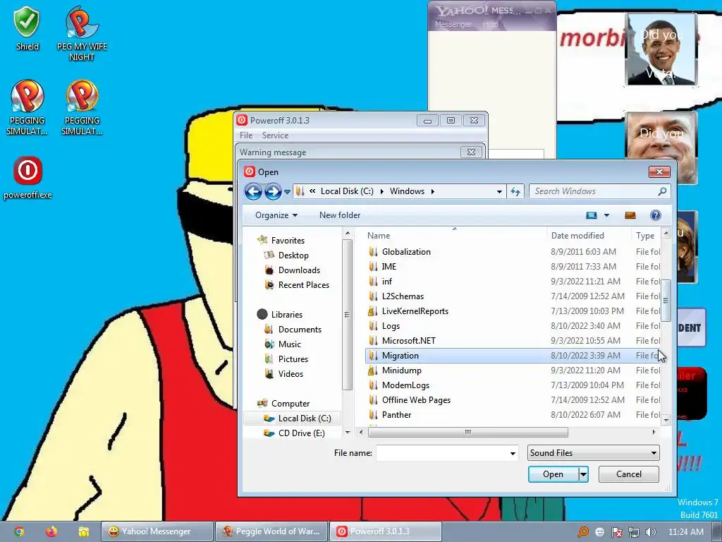Select the Panther folder row

(513, 415)
